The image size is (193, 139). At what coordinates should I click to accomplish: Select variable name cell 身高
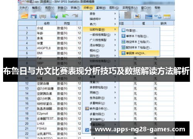47,38
